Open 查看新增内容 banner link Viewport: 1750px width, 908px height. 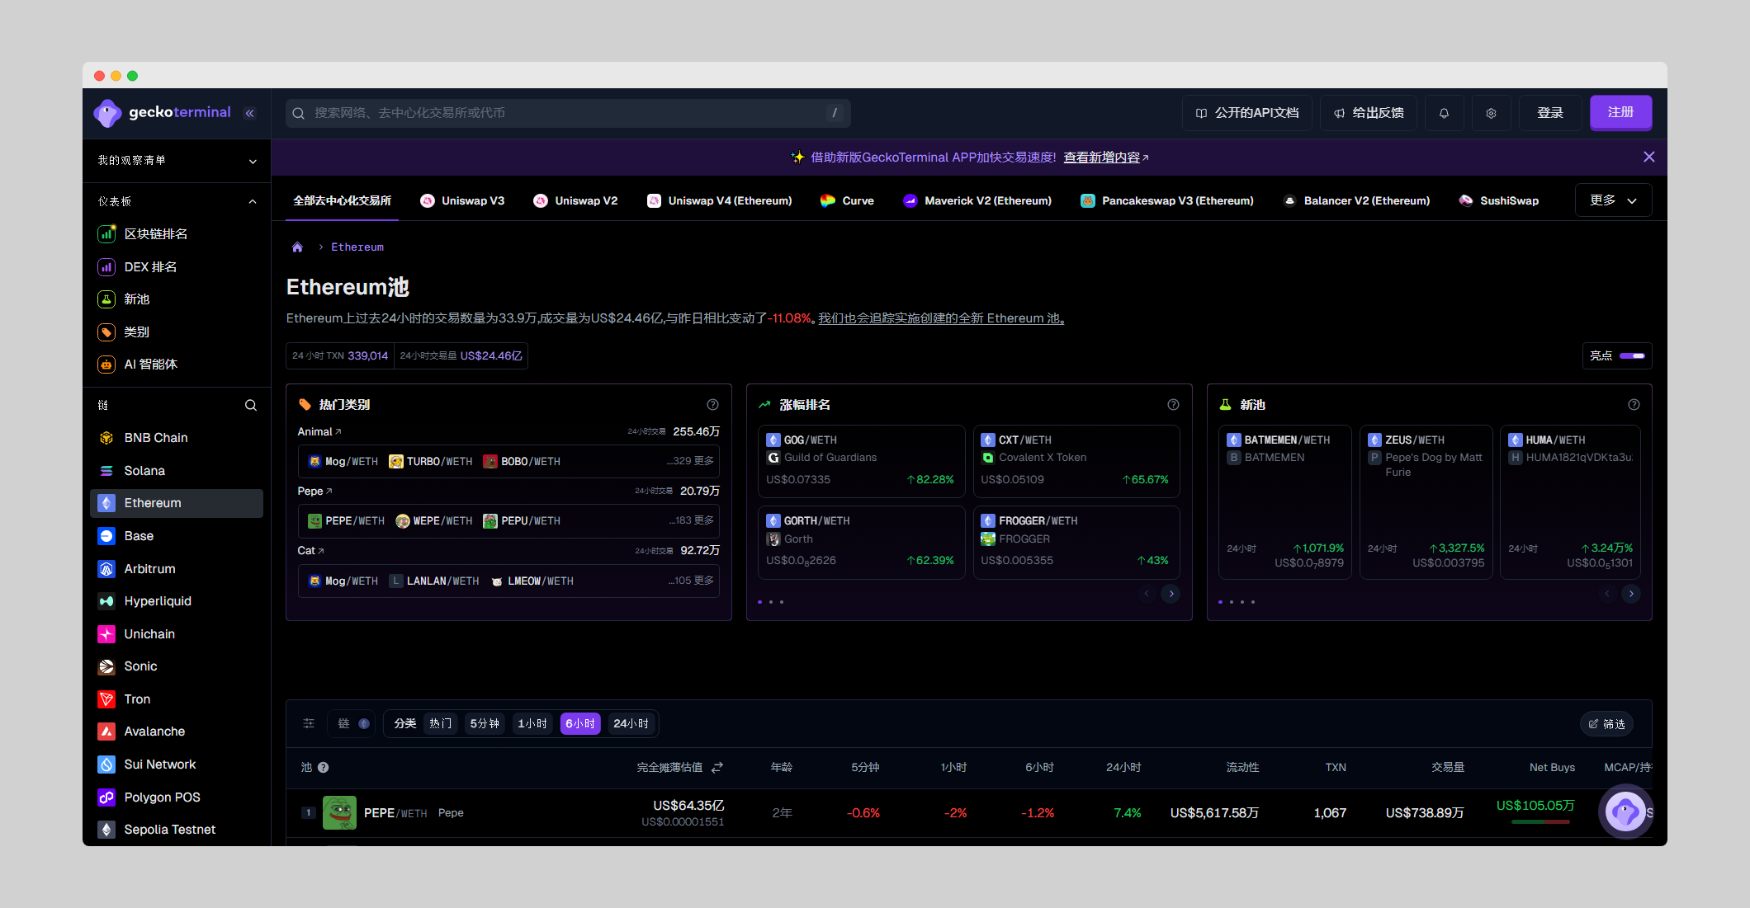[x=1106, y=158]
